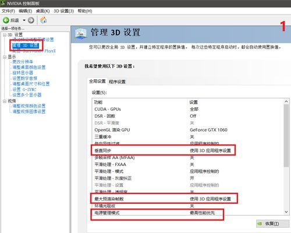Select the 最大预渲染帧数 row
The width and height of the screenshot is (291, 233).
(x=188, y=199)
